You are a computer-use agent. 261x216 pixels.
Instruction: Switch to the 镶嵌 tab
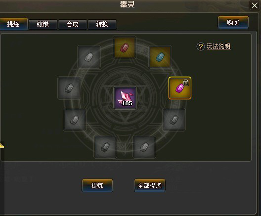[x=43, y=24]
